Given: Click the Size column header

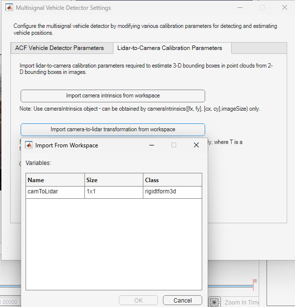Looking at the screenshot, I should pyautogui.click(x=114, y=180).
